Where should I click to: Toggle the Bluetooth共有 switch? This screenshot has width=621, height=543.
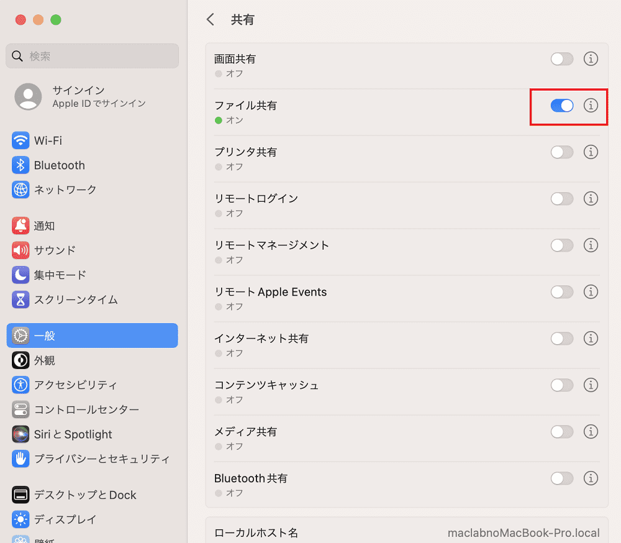562,478
